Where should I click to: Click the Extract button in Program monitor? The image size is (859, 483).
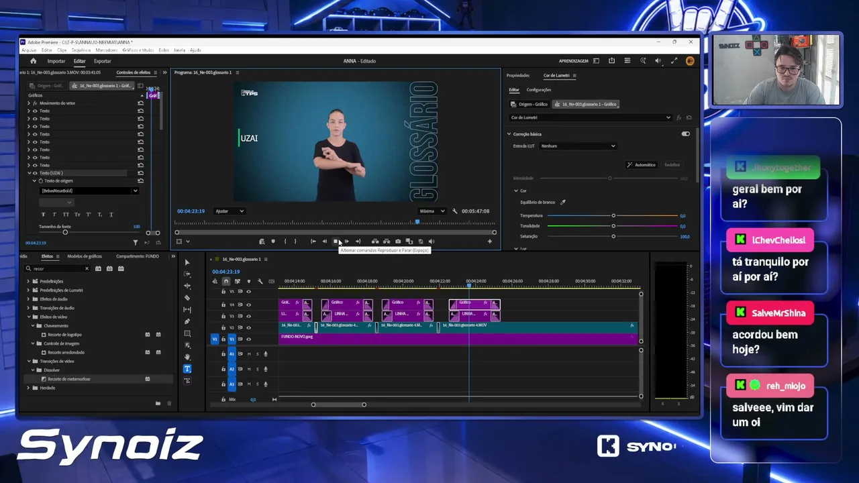pos(387,241)
